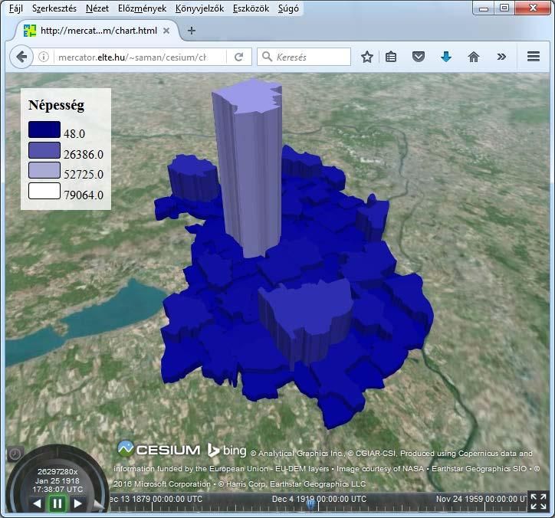
Task: Click the Bing logo link
Action: 227,450
